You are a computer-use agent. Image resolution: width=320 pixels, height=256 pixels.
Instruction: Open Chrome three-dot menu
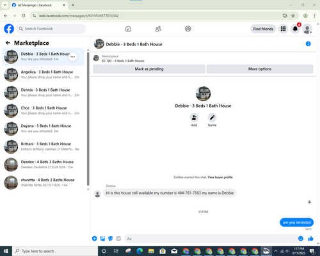[314, 16]
